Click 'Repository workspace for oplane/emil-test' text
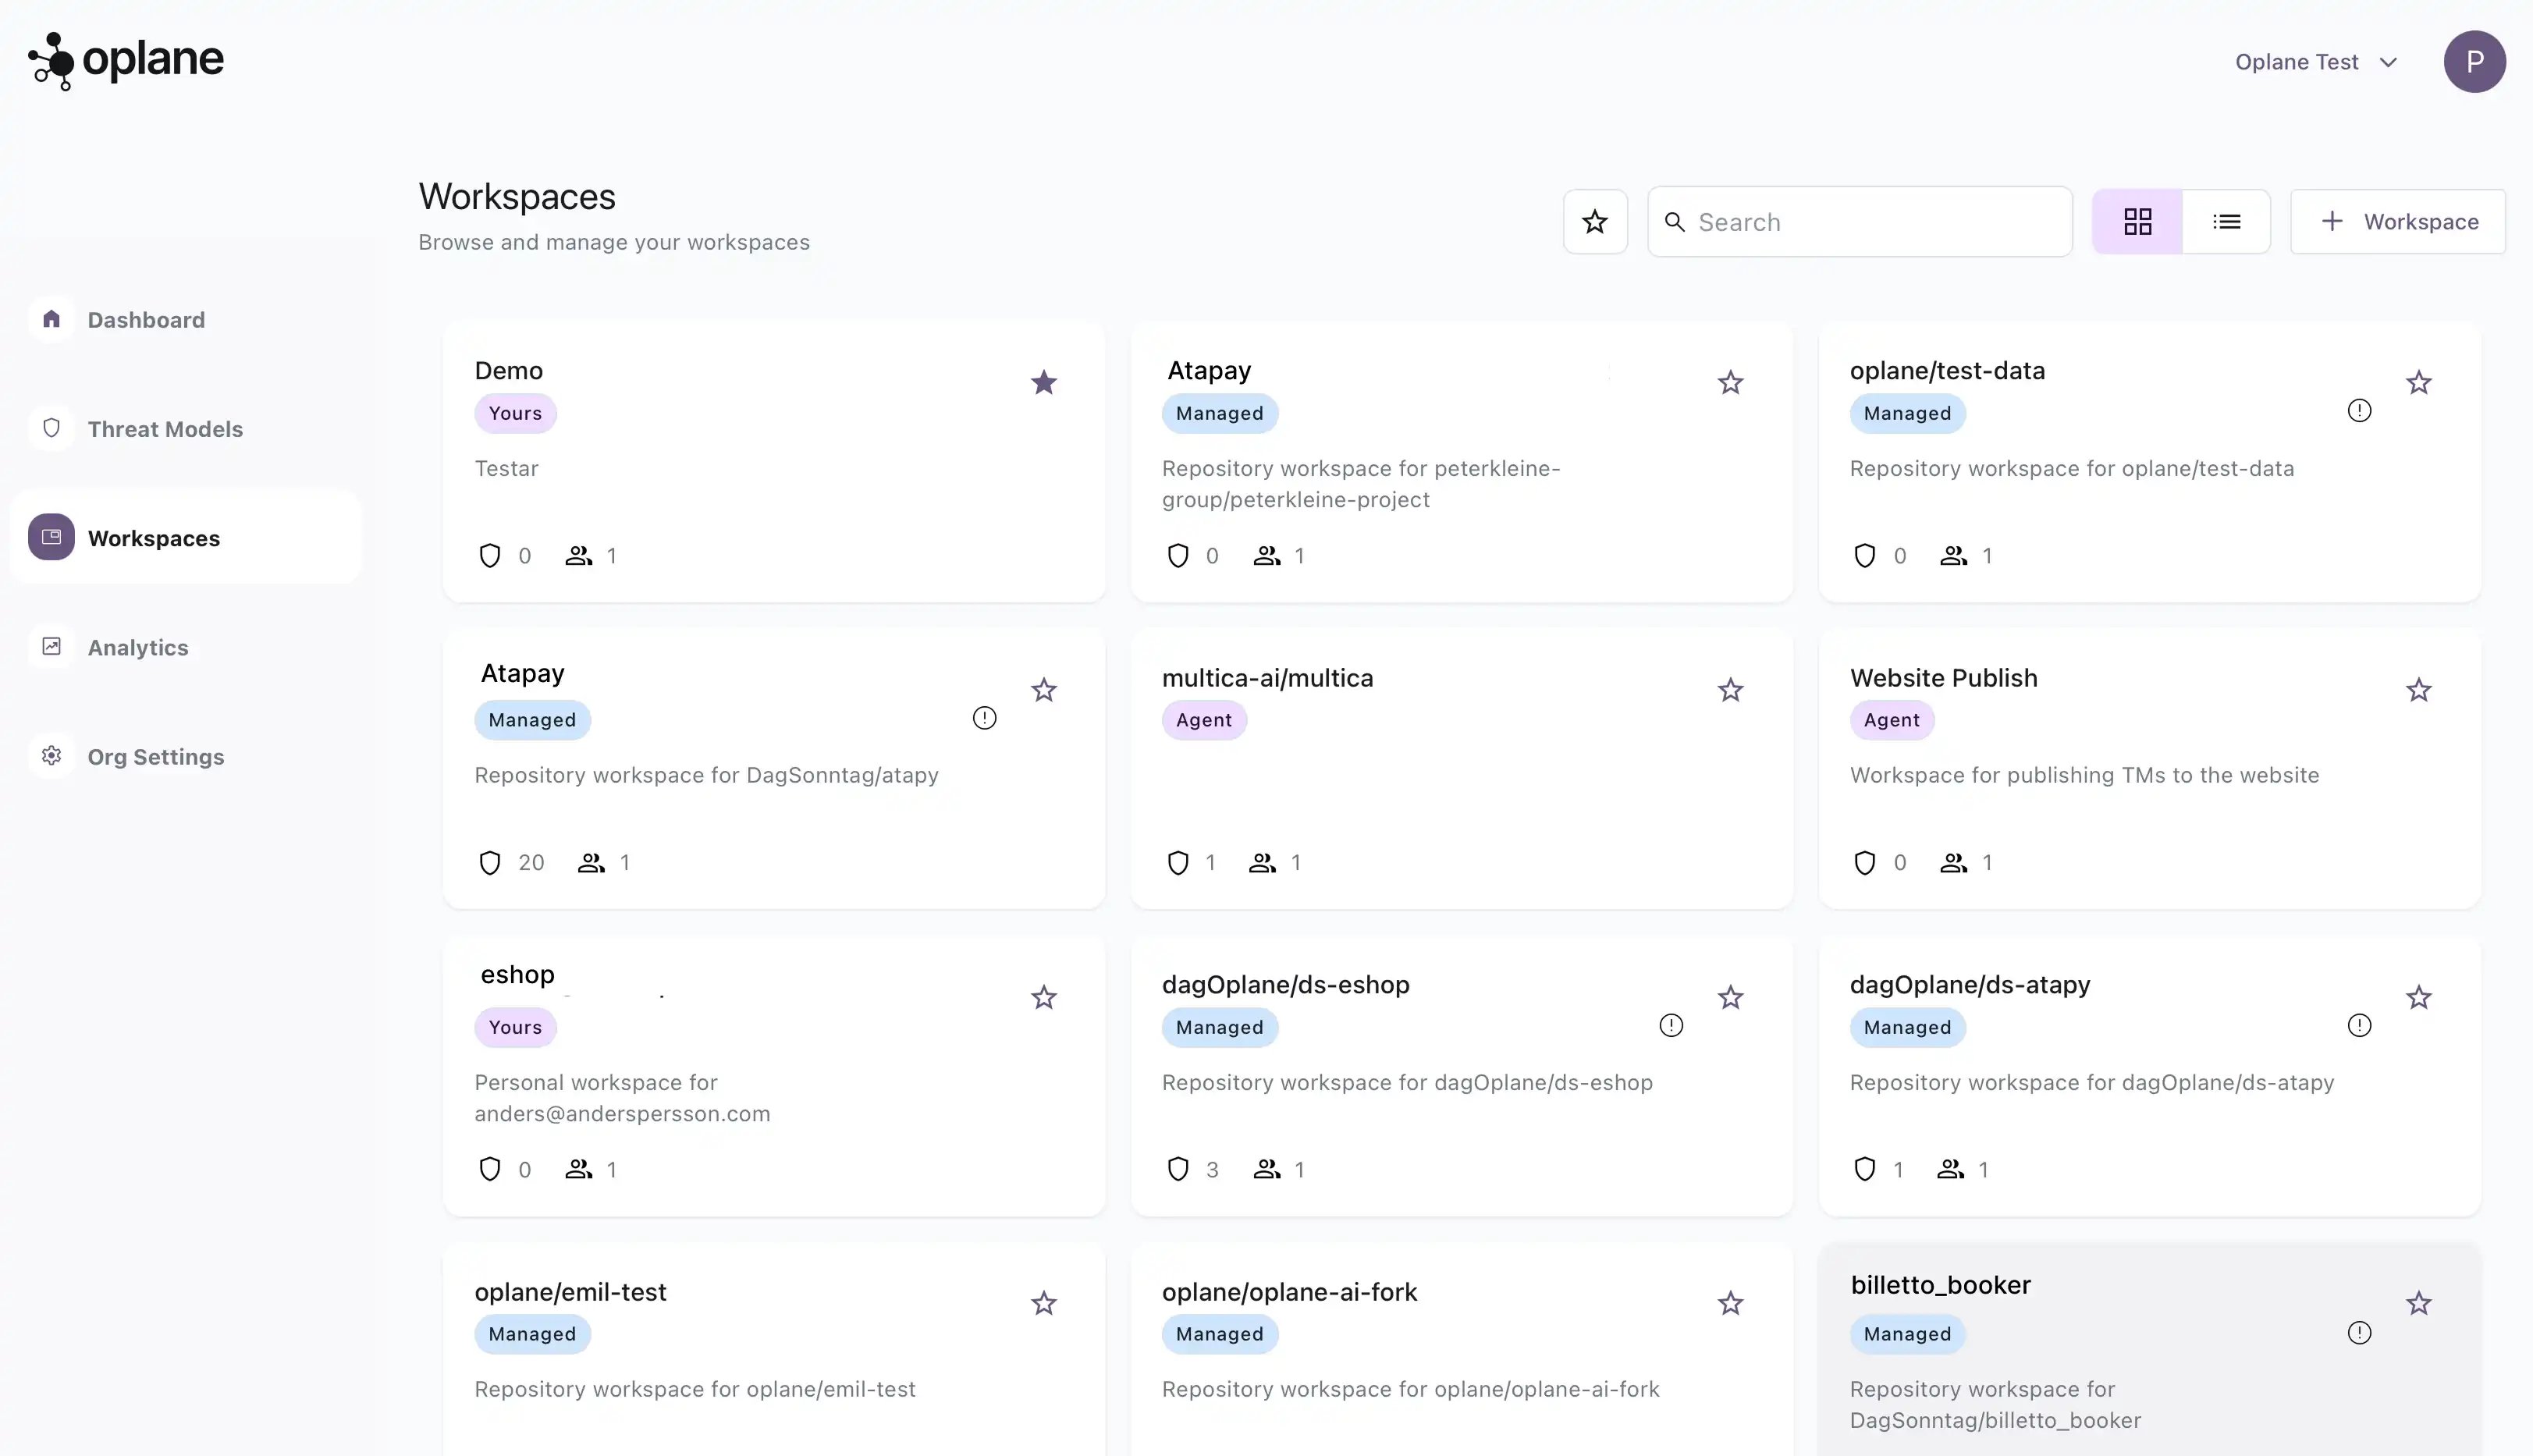Viewport: 2533px width, 1456px height. pos(695,1390)
